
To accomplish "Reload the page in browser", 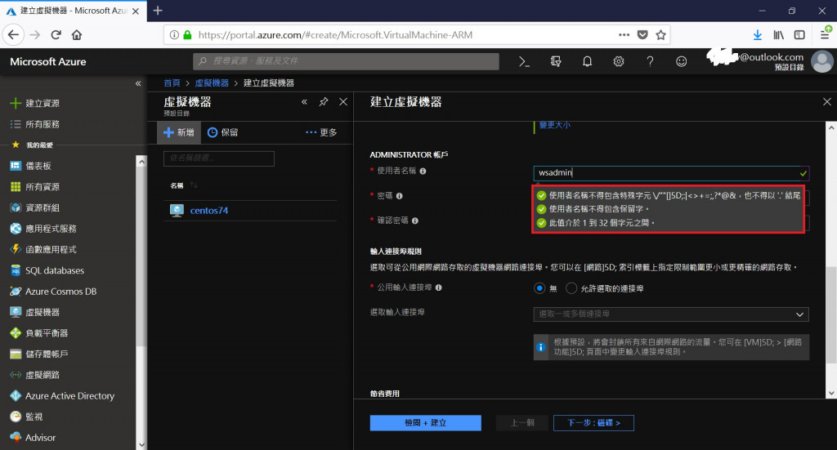I will pyautogui.click(x=56, y=34).
